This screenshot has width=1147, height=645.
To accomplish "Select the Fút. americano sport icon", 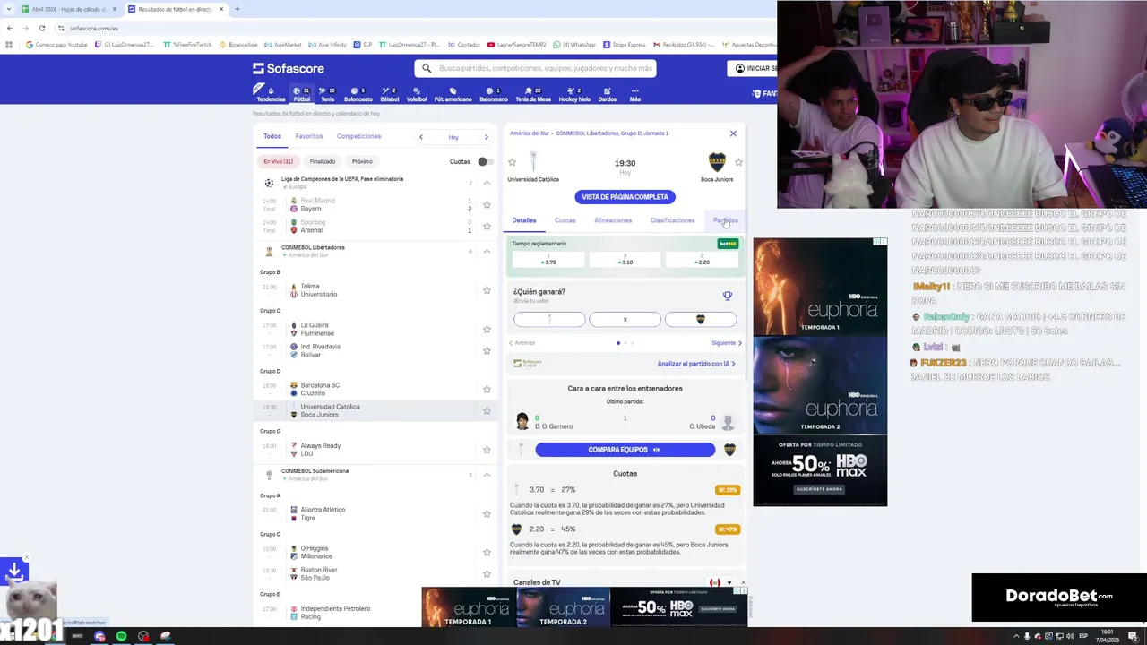I will (453, 94).
